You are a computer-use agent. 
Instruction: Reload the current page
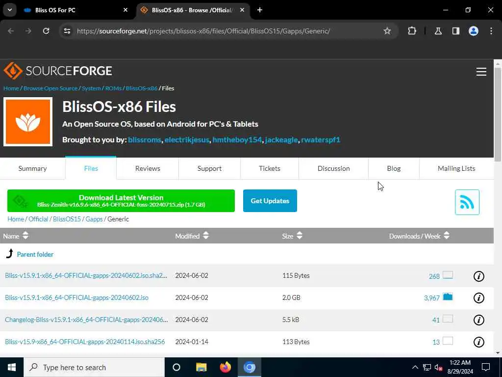46,31
